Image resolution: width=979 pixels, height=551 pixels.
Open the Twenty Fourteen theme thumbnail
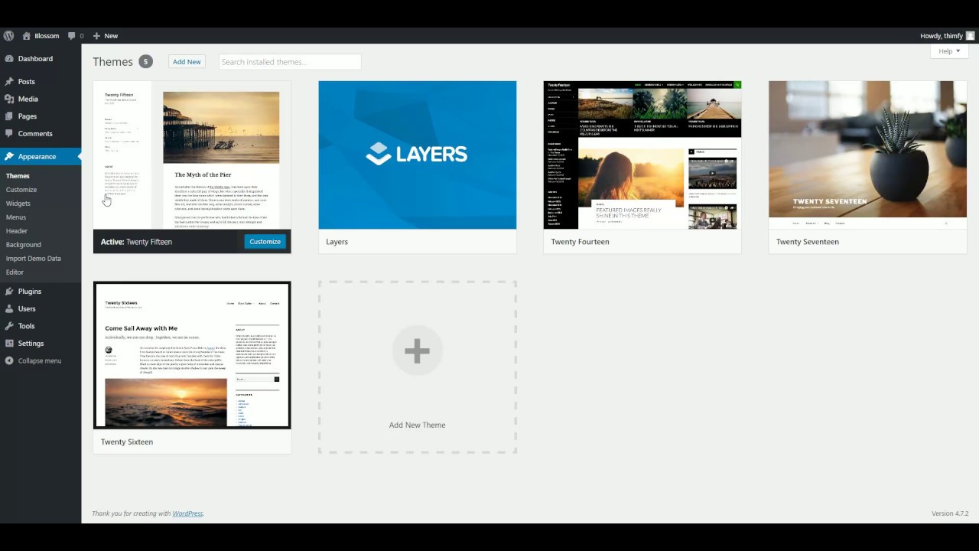click(642, 155)
